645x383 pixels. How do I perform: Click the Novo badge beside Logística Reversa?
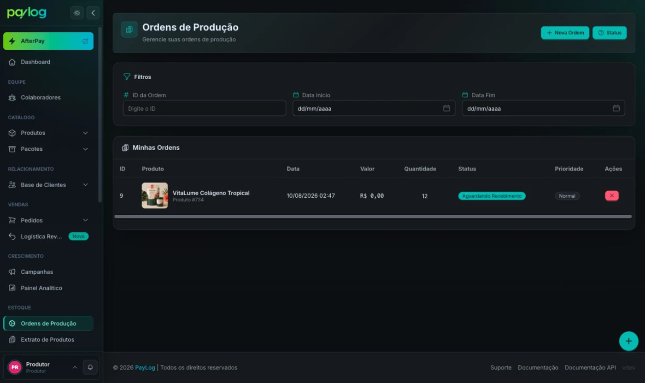pos(78,236)
